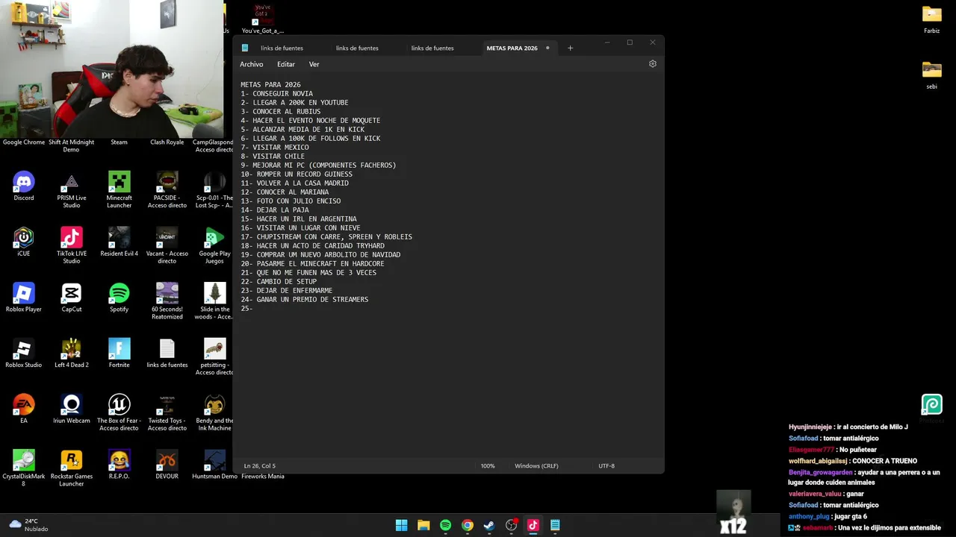Launch Fortnite desktop icon
The image size is (956, 537).
119,354
